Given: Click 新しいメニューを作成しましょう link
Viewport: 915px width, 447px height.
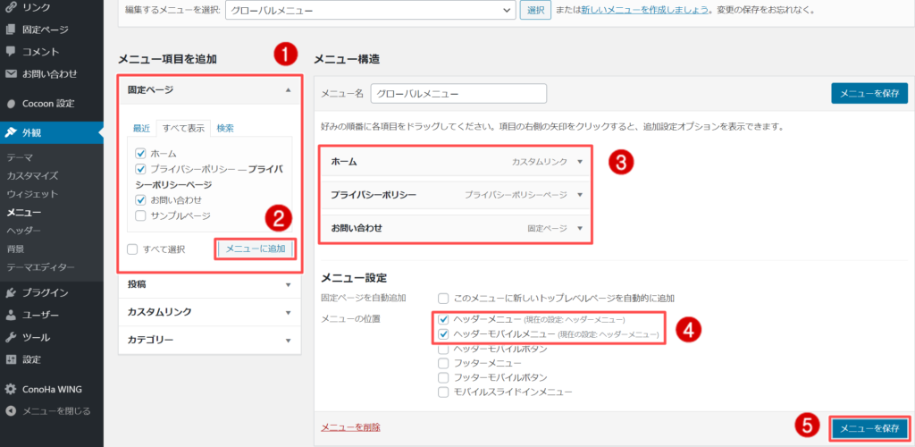Looking at the screenshot, I should coord(645,10).
